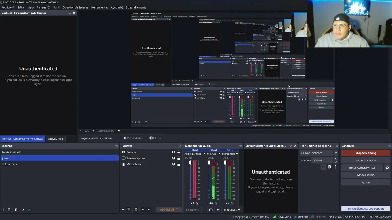Click the Stop Streaming button
This screenshot has height=220, width=392.
366,153
